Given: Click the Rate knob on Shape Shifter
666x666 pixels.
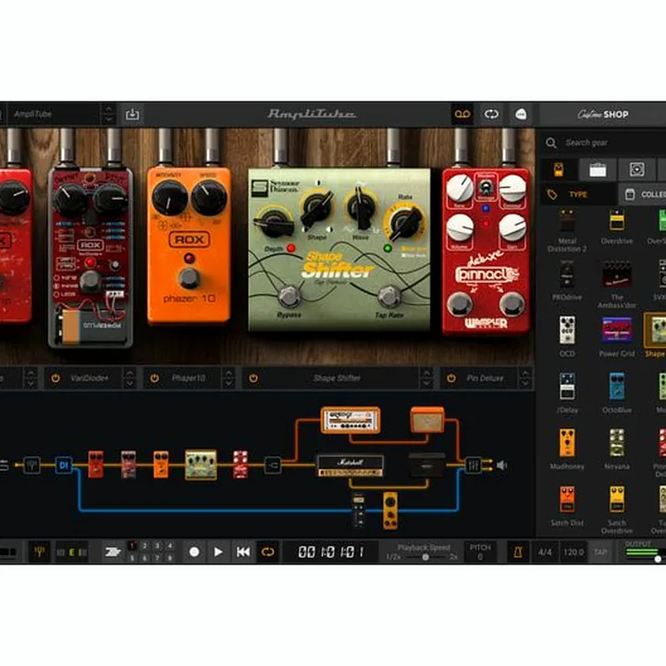Looking at the screenshot, I should pos(405,221).
